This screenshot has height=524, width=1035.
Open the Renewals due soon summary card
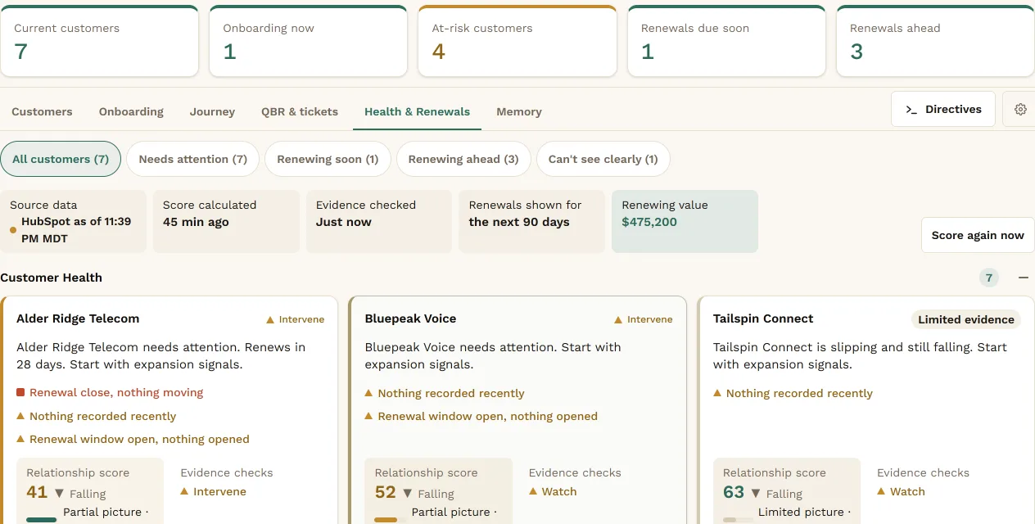click(x=726, y=41)
